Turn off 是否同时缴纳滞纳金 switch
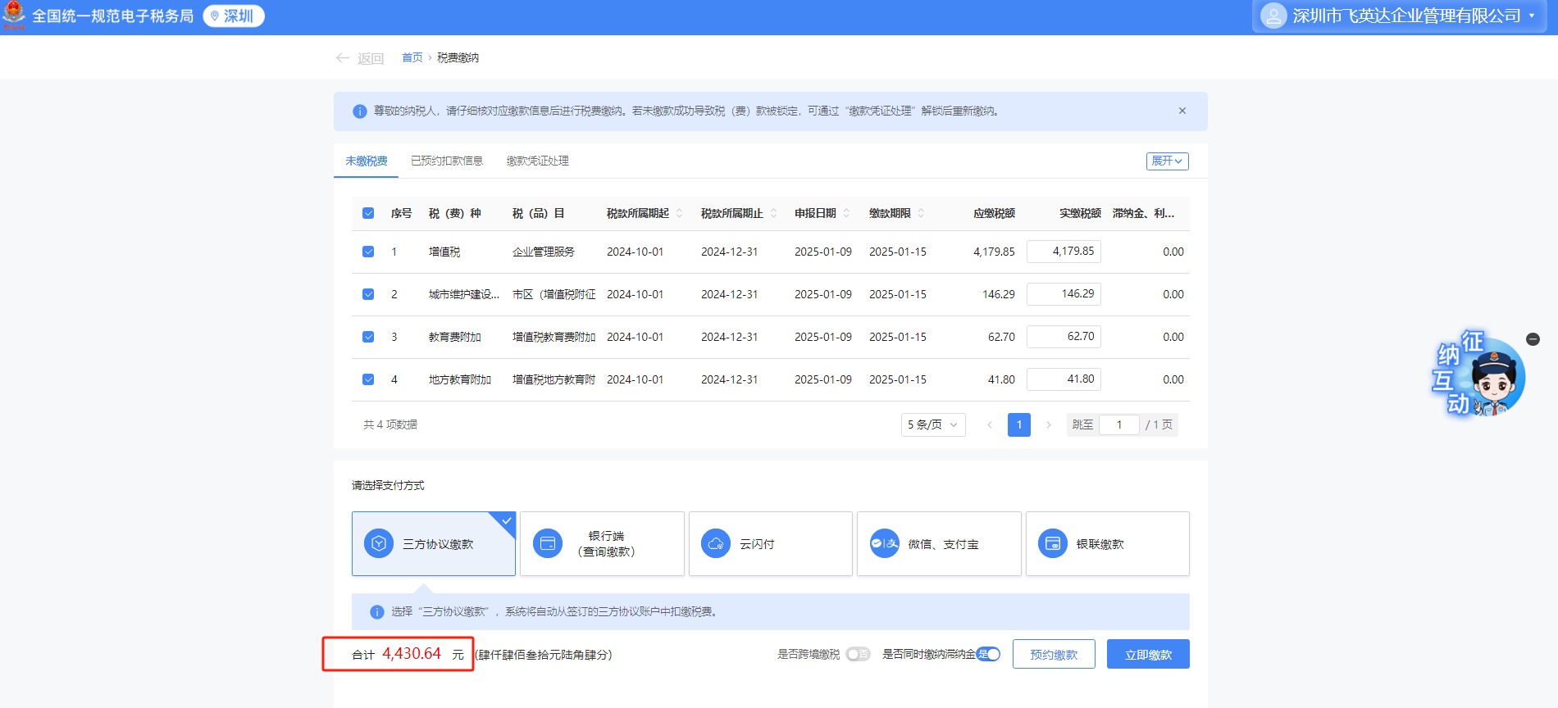 pos(988,654)
